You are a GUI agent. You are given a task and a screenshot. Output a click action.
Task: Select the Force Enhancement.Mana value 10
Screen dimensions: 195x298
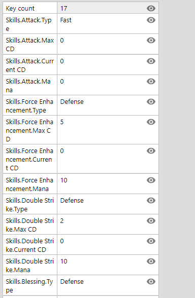(63, 180)
